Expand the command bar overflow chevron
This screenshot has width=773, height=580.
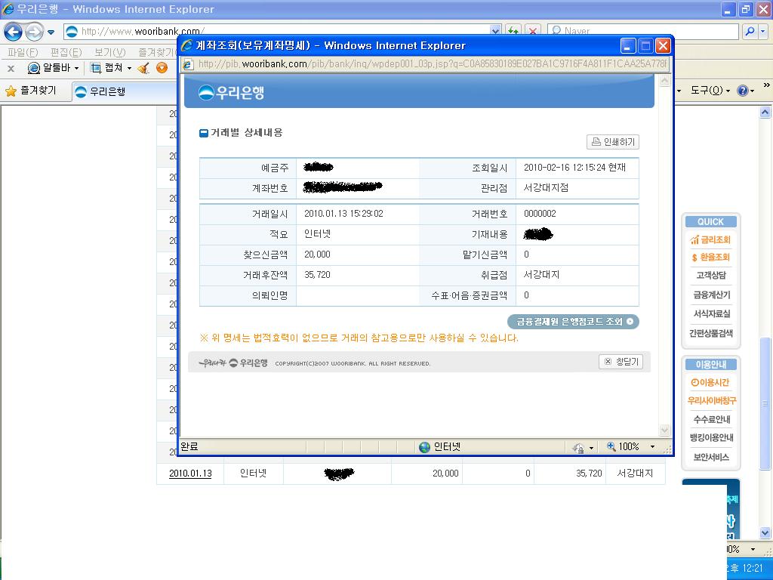[x=767, y=85]
